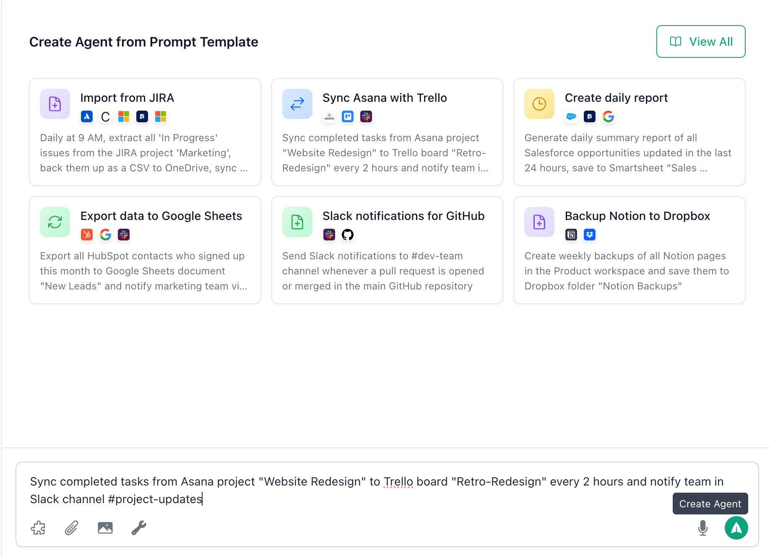Select the Google logo in Create daily report card
Screen dimensions: 770x558
click(608, 116)
